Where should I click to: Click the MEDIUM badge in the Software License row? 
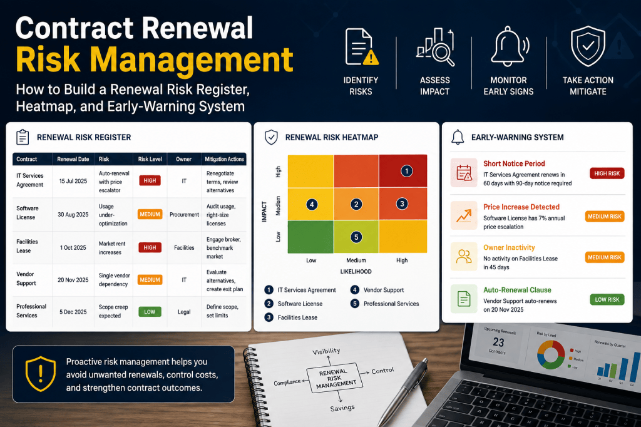[150, 214]
